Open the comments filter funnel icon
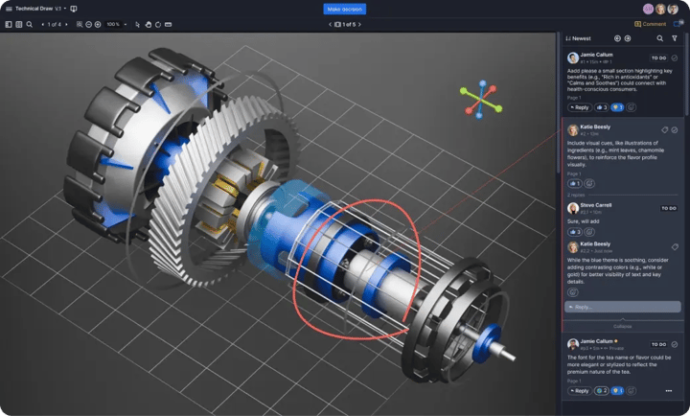This screenshot has width=690, height=416. tap(675, 38)
